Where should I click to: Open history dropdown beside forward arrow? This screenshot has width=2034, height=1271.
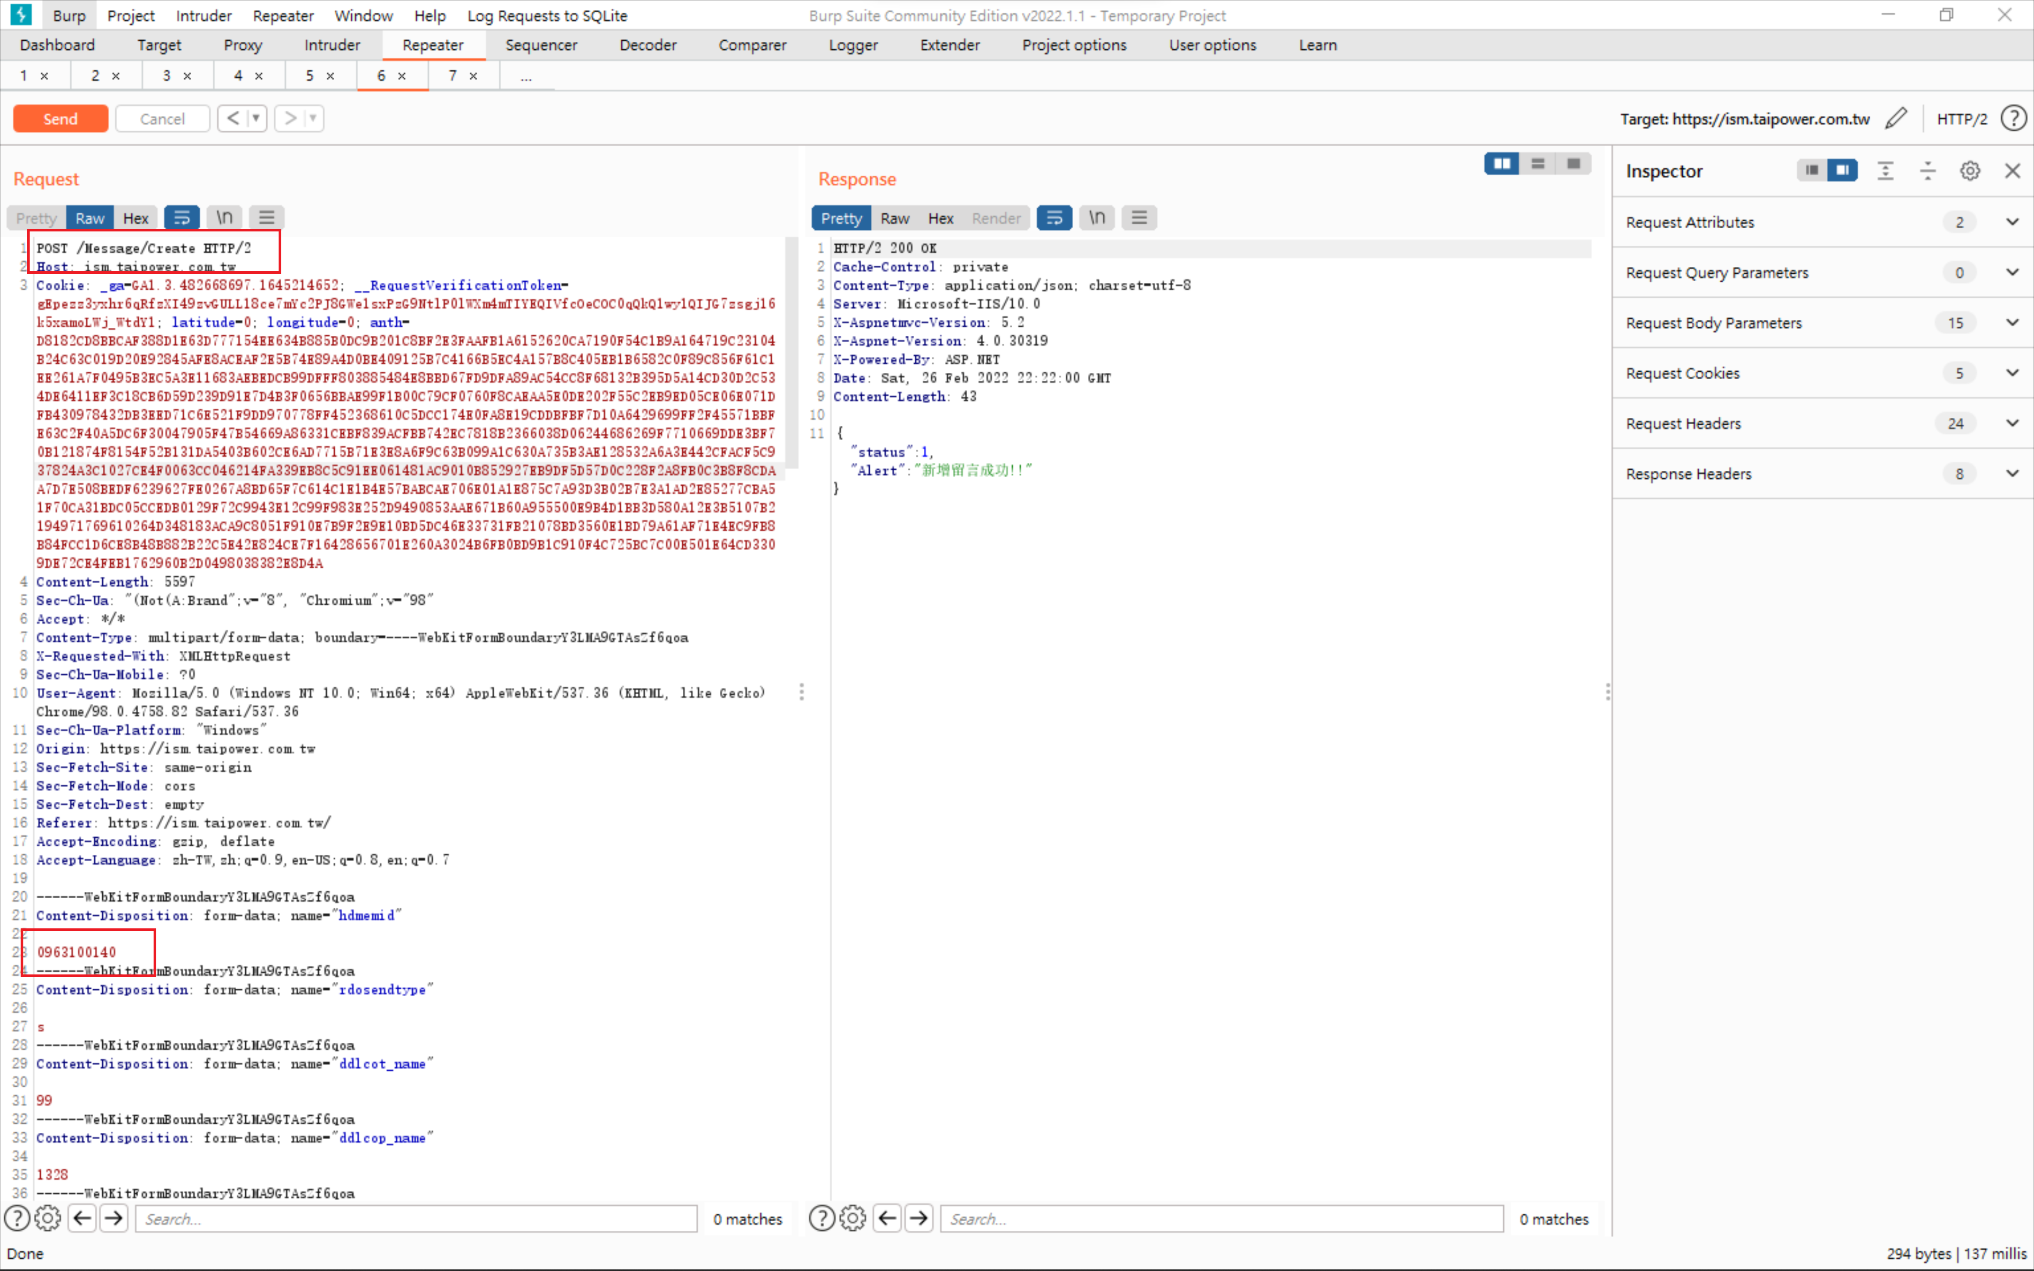pos(313,119)
